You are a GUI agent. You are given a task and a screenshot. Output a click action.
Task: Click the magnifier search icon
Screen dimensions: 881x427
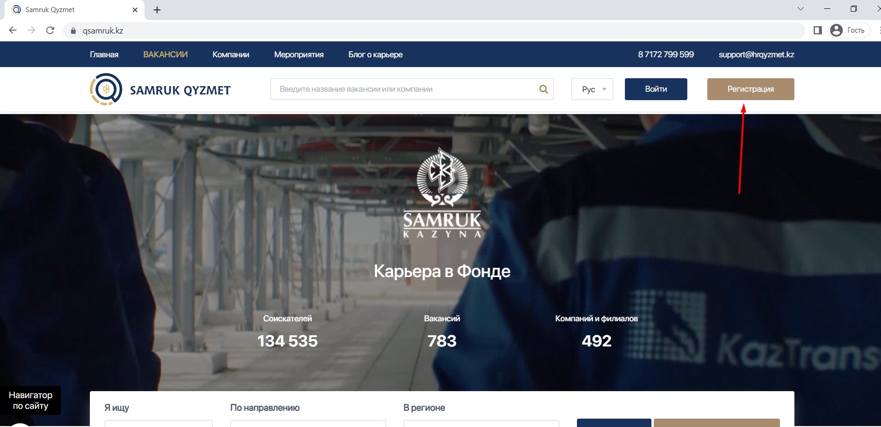coord(543,89)
